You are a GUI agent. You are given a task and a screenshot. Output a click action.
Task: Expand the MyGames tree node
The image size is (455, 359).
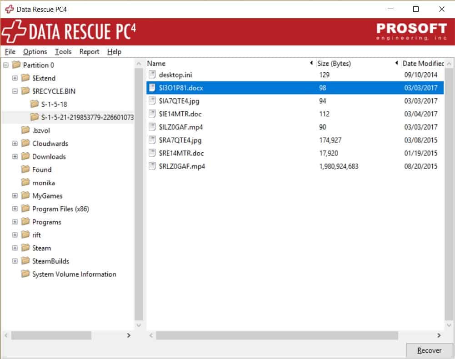tap(15, 195)
